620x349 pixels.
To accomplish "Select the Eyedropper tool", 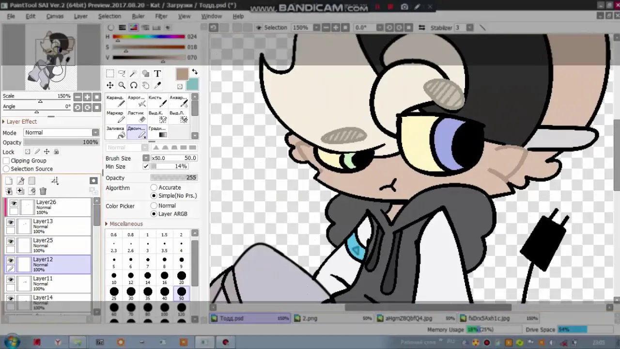I will pyautogui.click(x=157, y=85).
